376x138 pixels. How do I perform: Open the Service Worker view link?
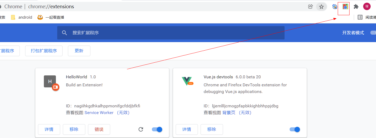pos(99,113)
